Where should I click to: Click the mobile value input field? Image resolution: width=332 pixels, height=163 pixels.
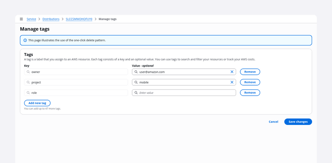(184, 82)
